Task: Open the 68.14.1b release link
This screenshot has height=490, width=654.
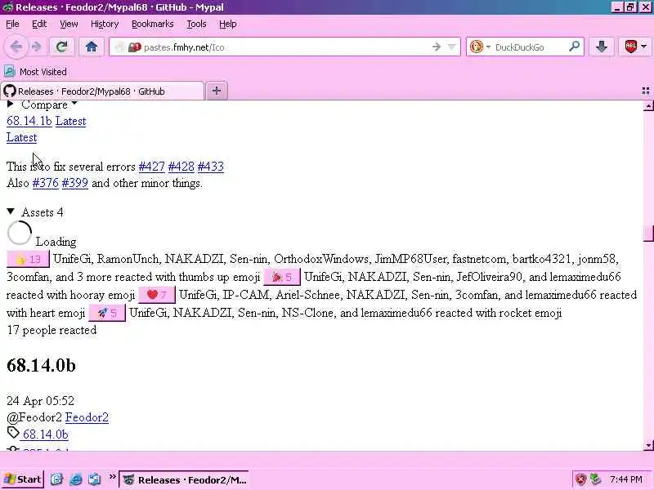Action: click(29, 121)
